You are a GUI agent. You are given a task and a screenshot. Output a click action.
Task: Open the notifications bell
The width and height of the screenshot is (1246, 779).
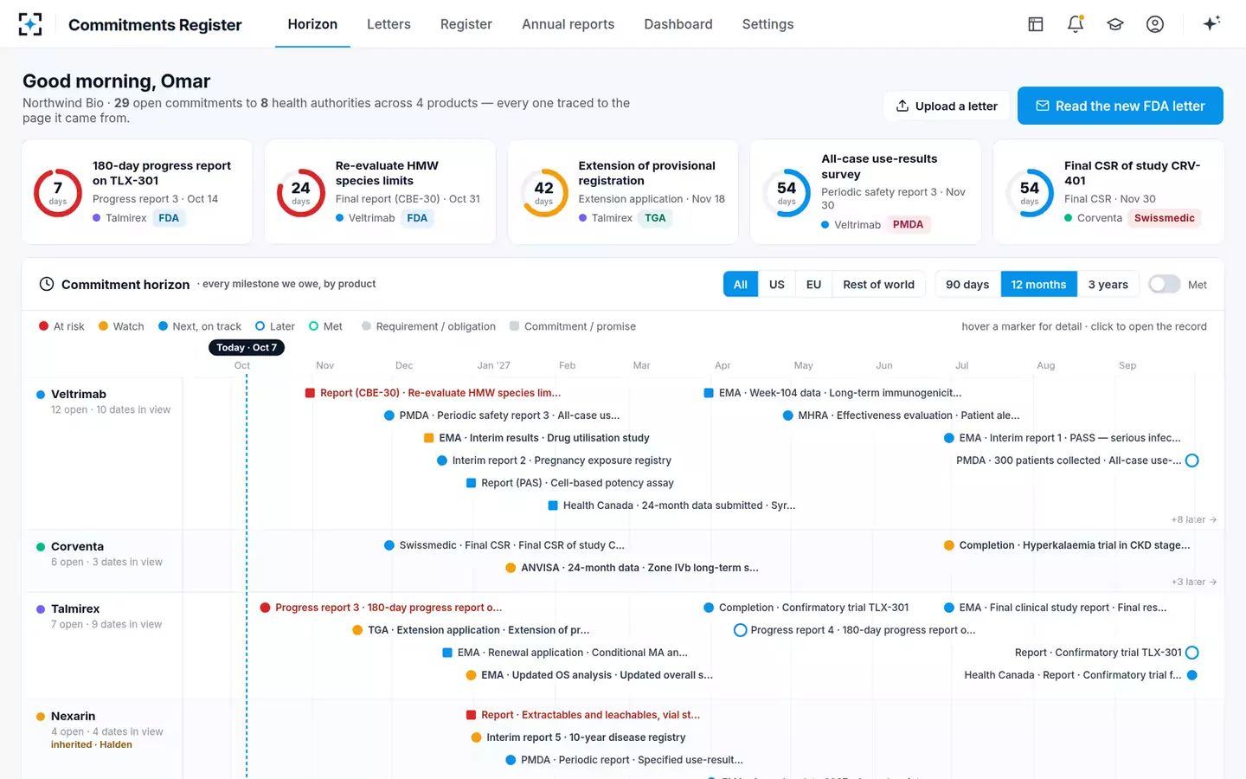point(1076,24)
